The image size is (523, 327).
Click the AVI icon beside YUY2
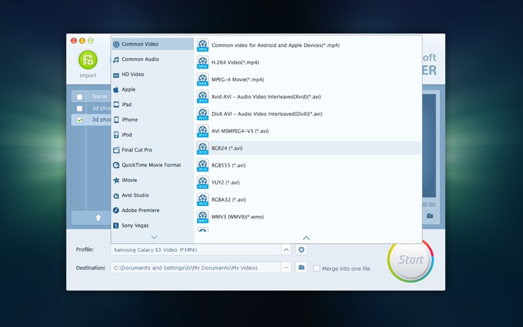(203, 182)
